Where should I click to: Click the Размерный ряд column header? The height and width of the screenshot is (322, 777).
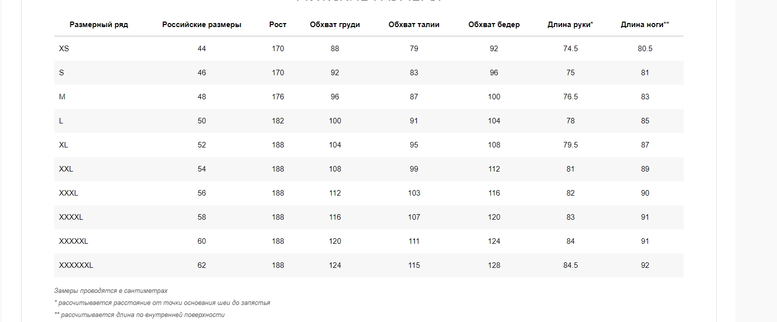99,25
